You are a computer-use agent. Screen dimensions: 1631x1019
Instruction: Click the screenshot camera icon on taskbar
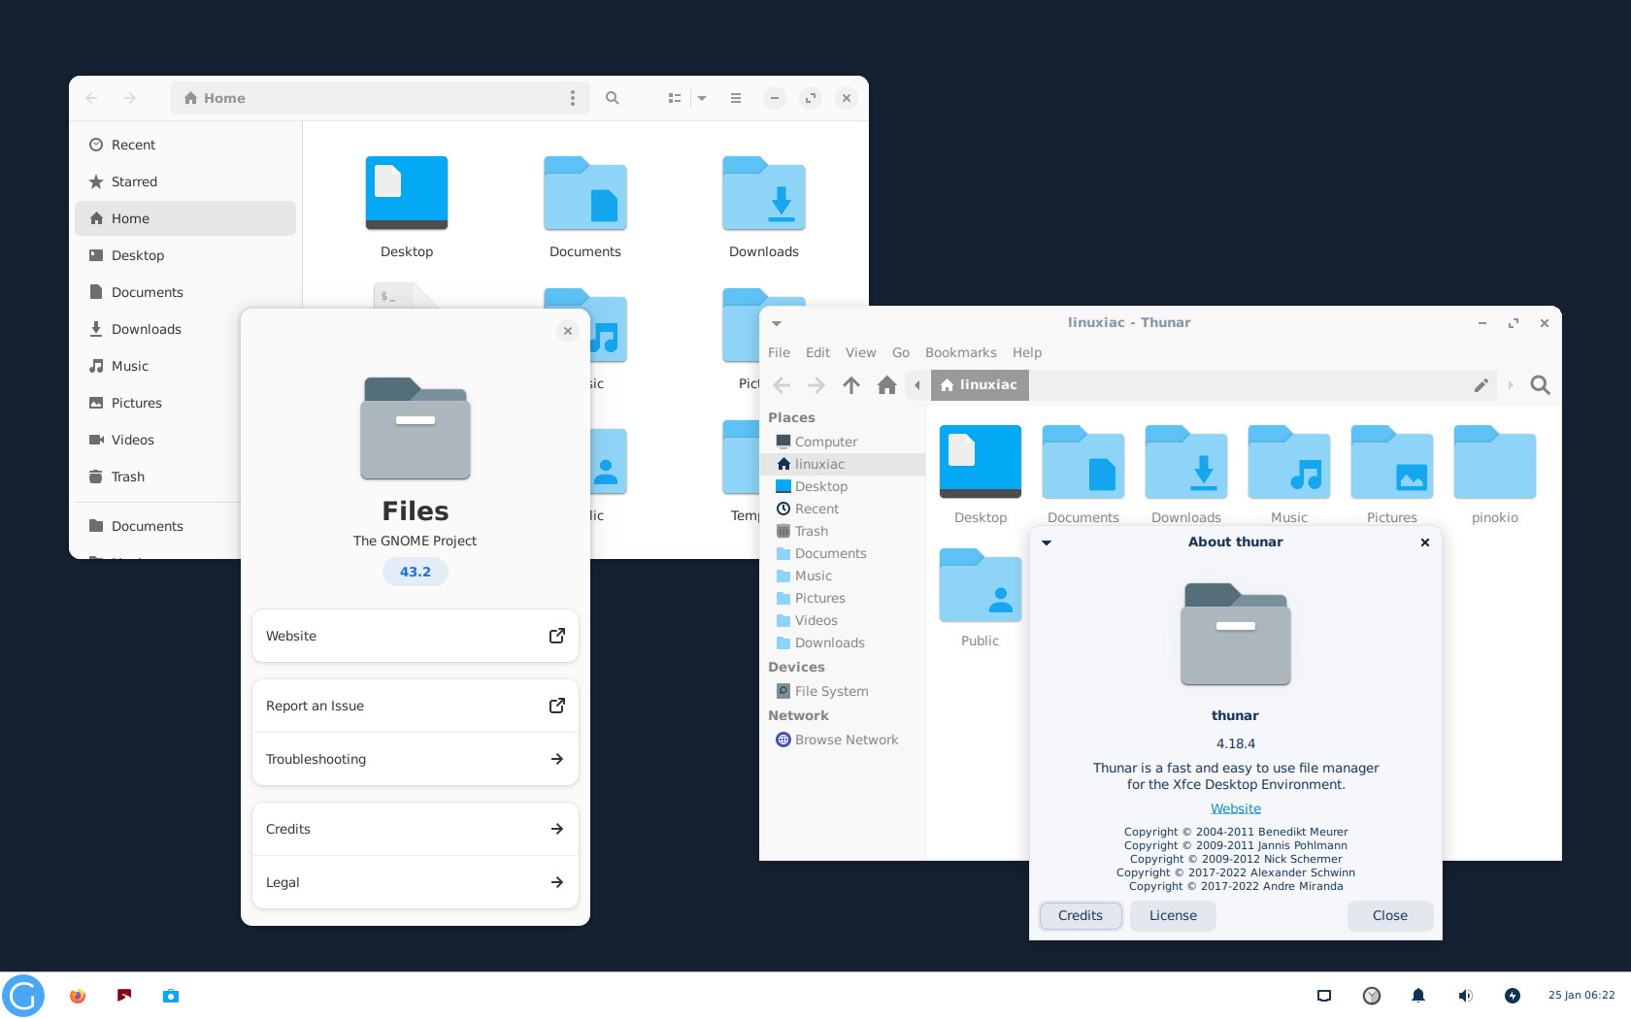[171, 996]
